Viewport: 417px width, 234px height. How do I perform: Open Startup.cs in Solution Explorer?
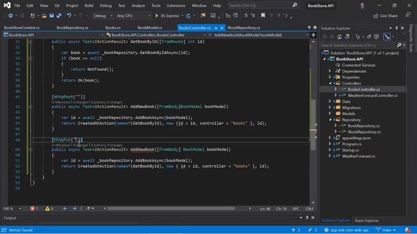[351, 150]
